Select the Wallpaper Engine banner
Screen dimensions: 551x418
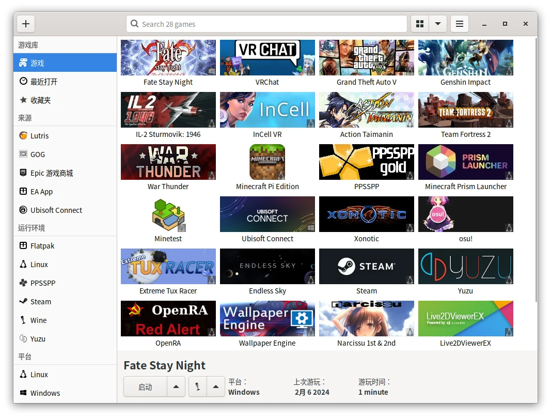267,318
